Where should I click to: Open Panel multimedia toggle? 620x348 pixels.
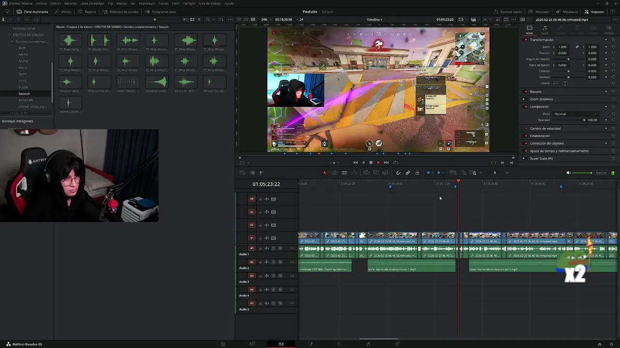coord(32,12)
